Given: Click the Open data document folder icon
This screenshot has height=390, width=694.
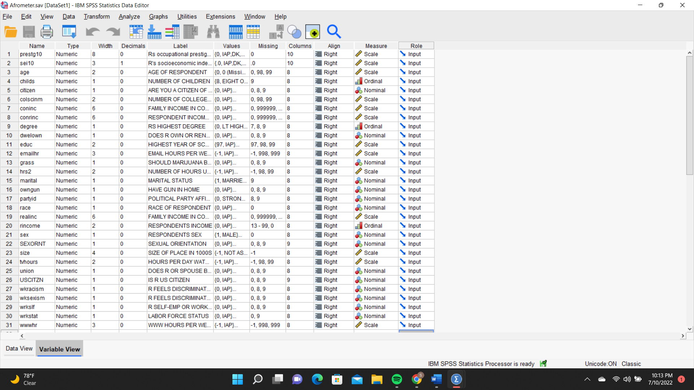Looking at the screenshot, I should pos(10,32).
